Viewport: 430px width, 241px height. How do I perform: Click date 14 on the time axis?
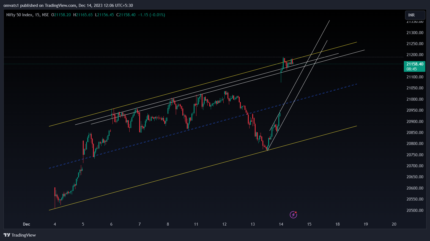[x=281, y=224]
